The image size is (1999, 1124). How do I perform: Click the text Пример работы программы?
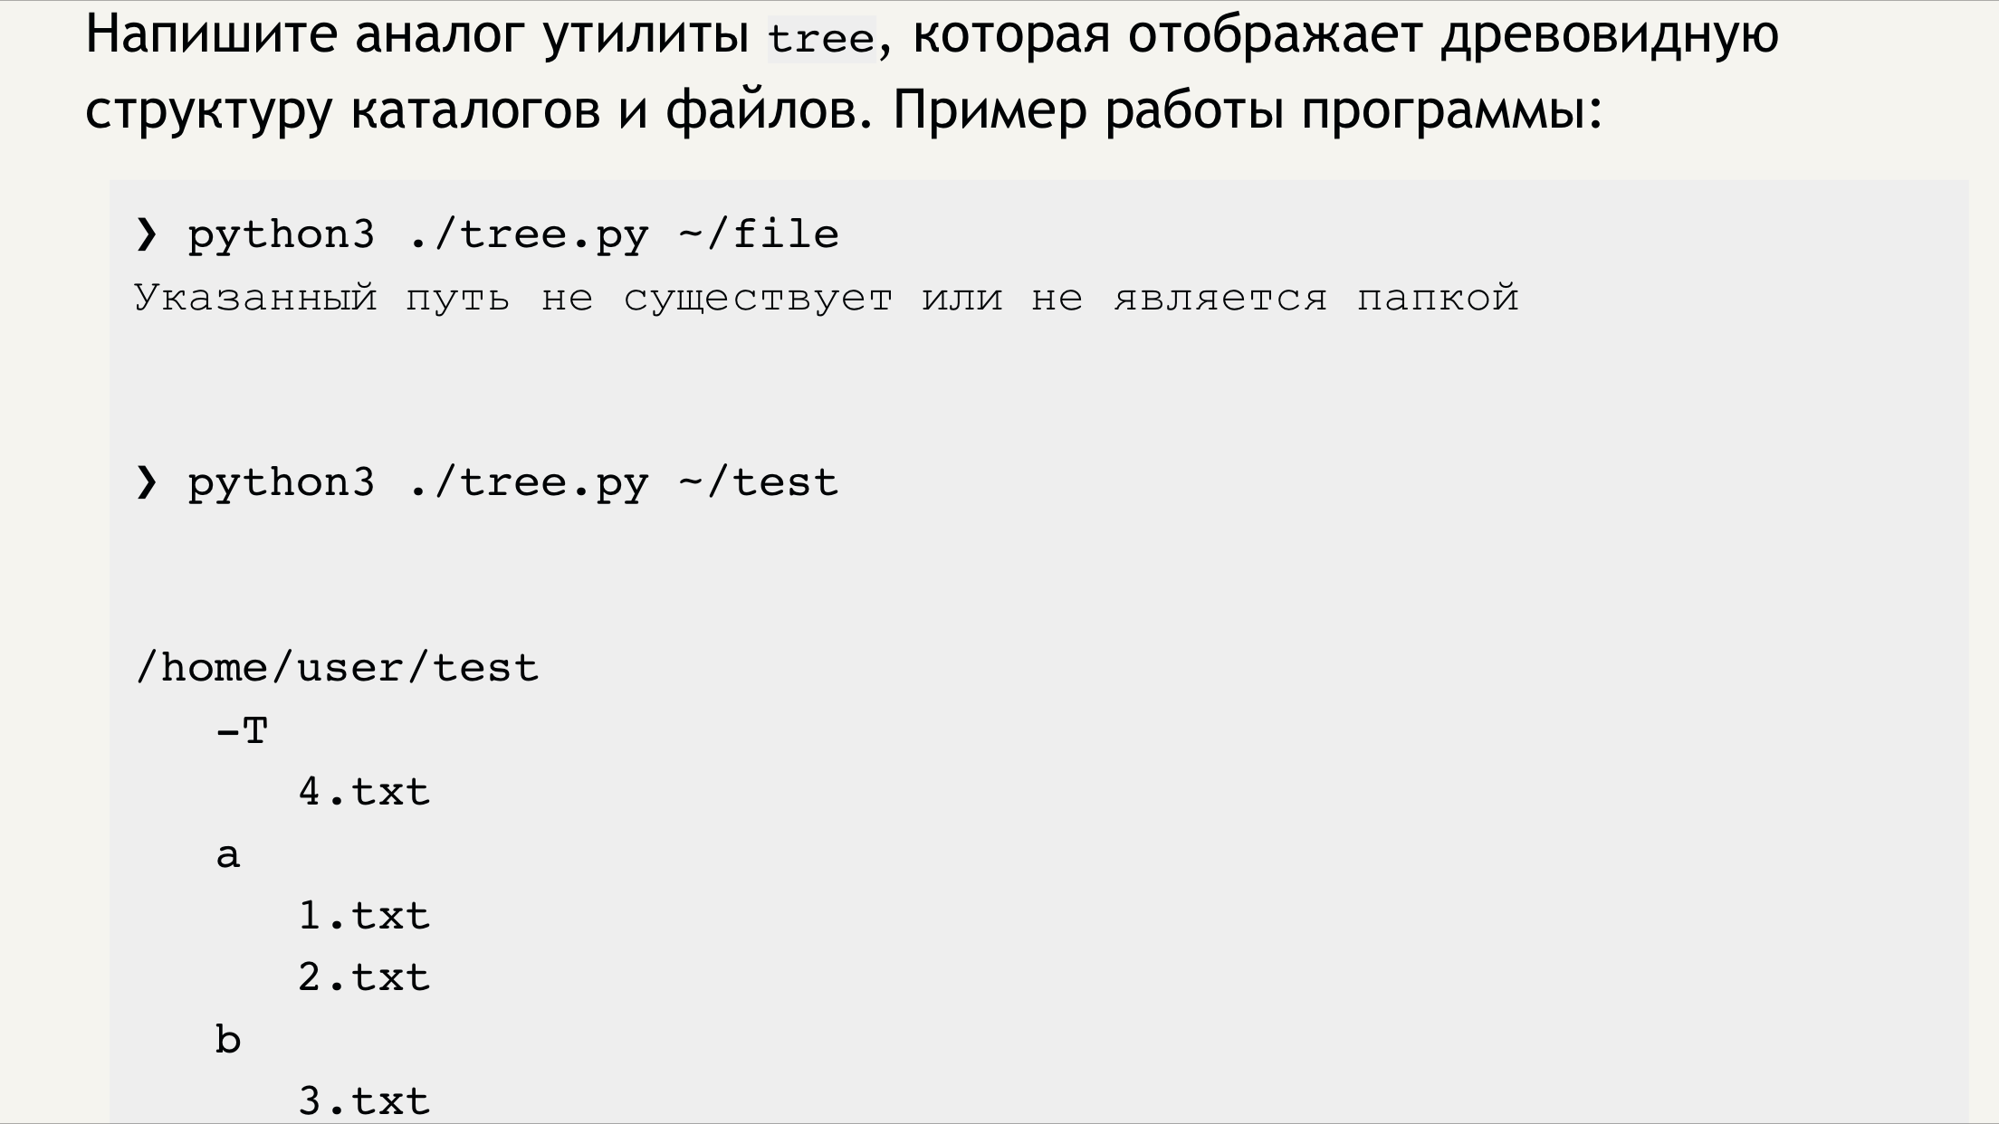[1248, 110]
